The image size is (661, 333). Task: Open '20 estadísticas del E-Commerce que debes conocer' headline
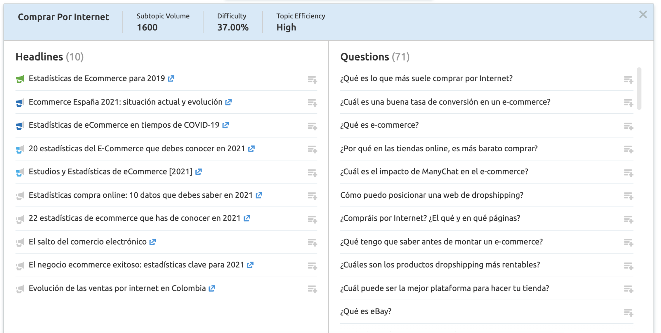(137, 149)
